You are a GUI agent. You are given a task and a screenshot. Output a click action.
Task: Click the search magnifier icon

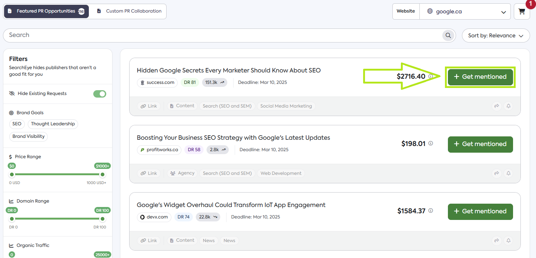pyautogui.click(x=448, y=35)
